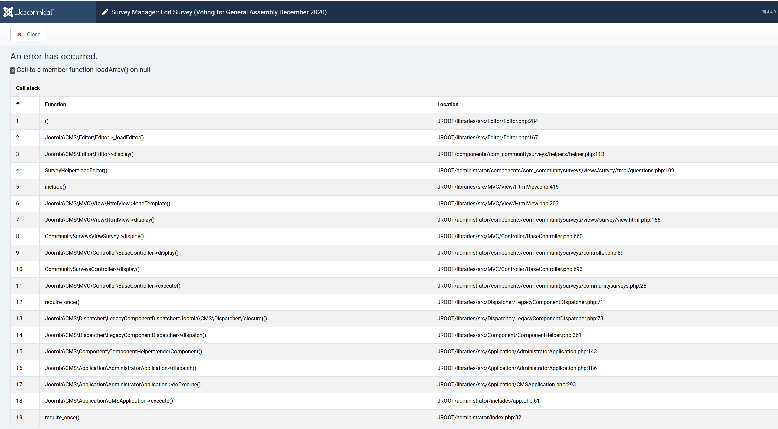Click the Call stack header
The height and width of the screenshot is (429, 778).
[28, 88]
